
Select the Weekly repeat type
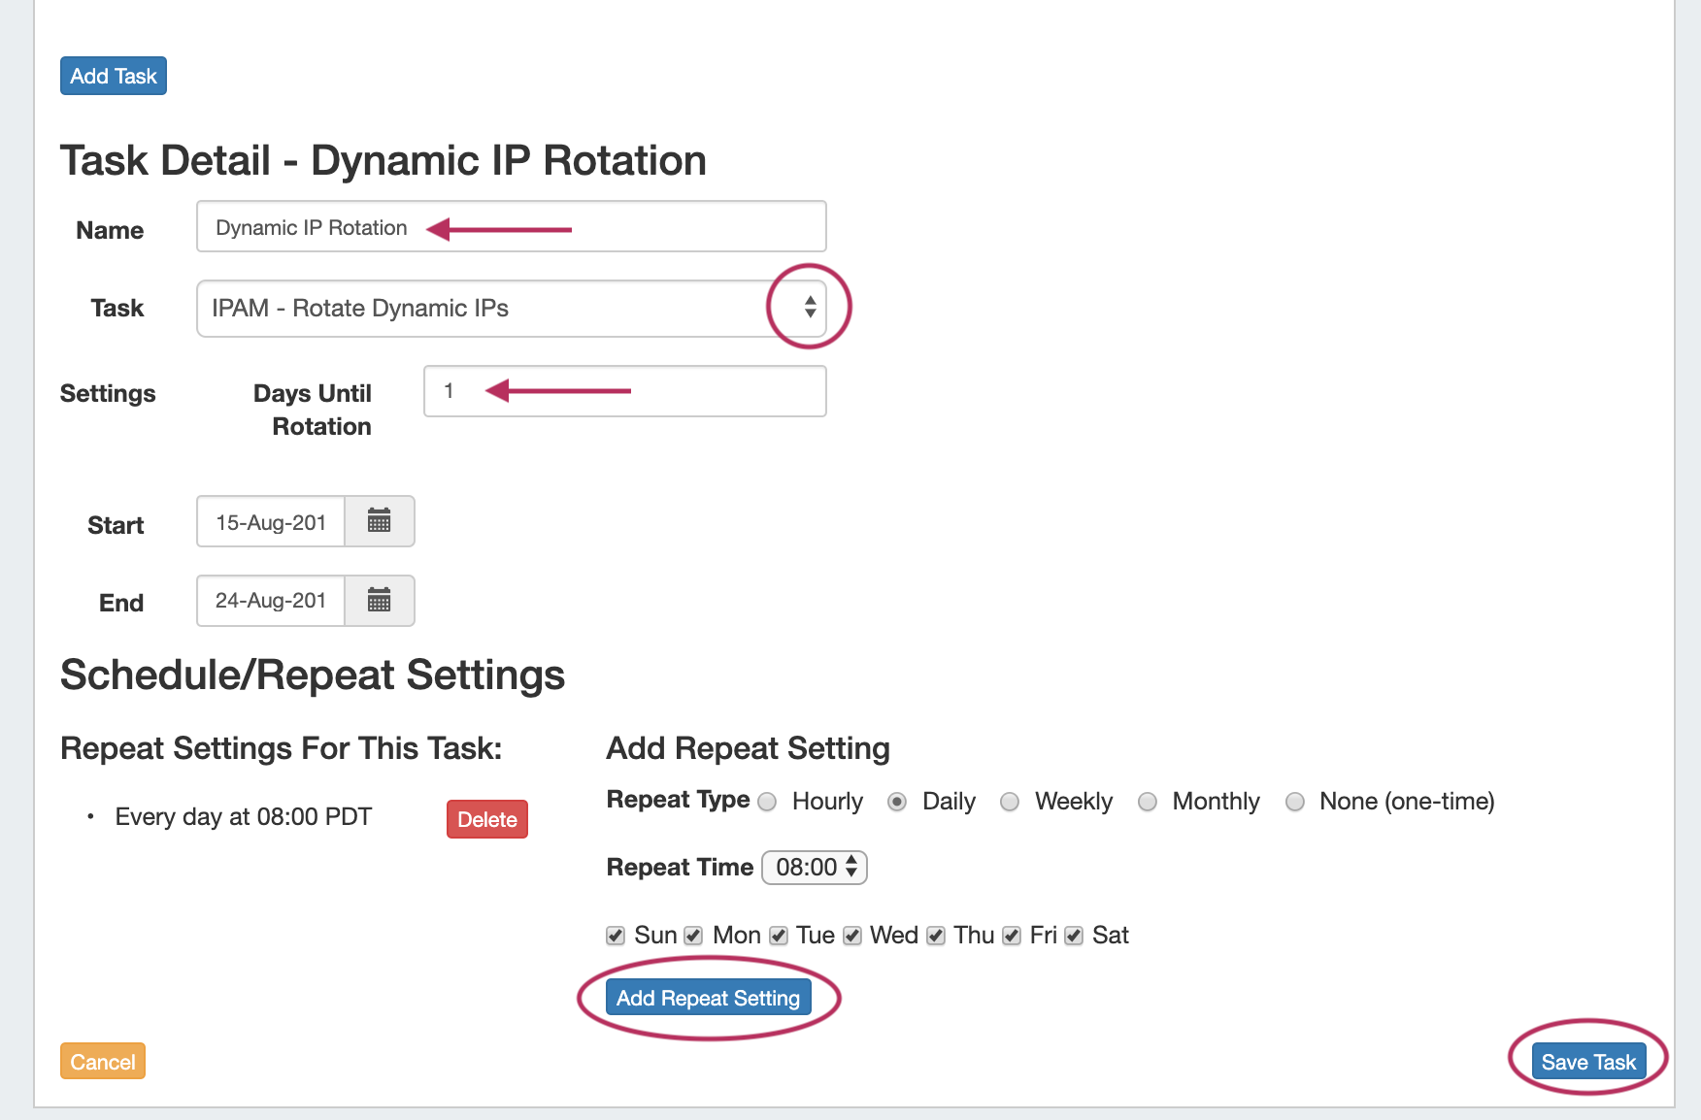[1010, 802]
